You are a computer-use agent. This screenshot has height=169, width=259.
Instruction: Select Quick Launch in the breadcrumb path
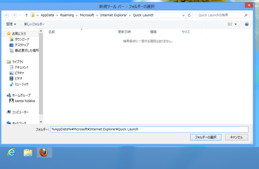click(143, 15)
